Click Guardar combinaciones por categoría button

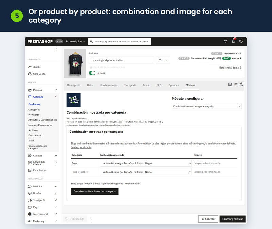tap(95, 191)
